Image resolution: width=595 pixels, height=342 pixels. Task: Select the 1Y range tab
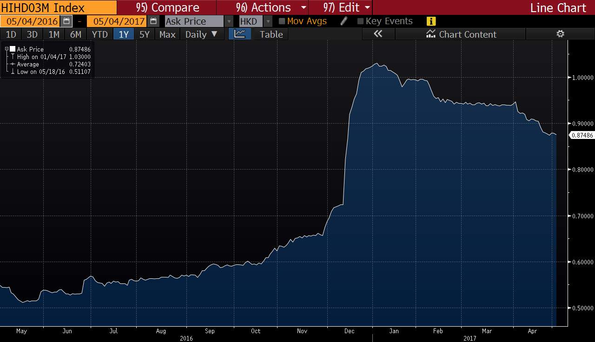pos(124,34)
